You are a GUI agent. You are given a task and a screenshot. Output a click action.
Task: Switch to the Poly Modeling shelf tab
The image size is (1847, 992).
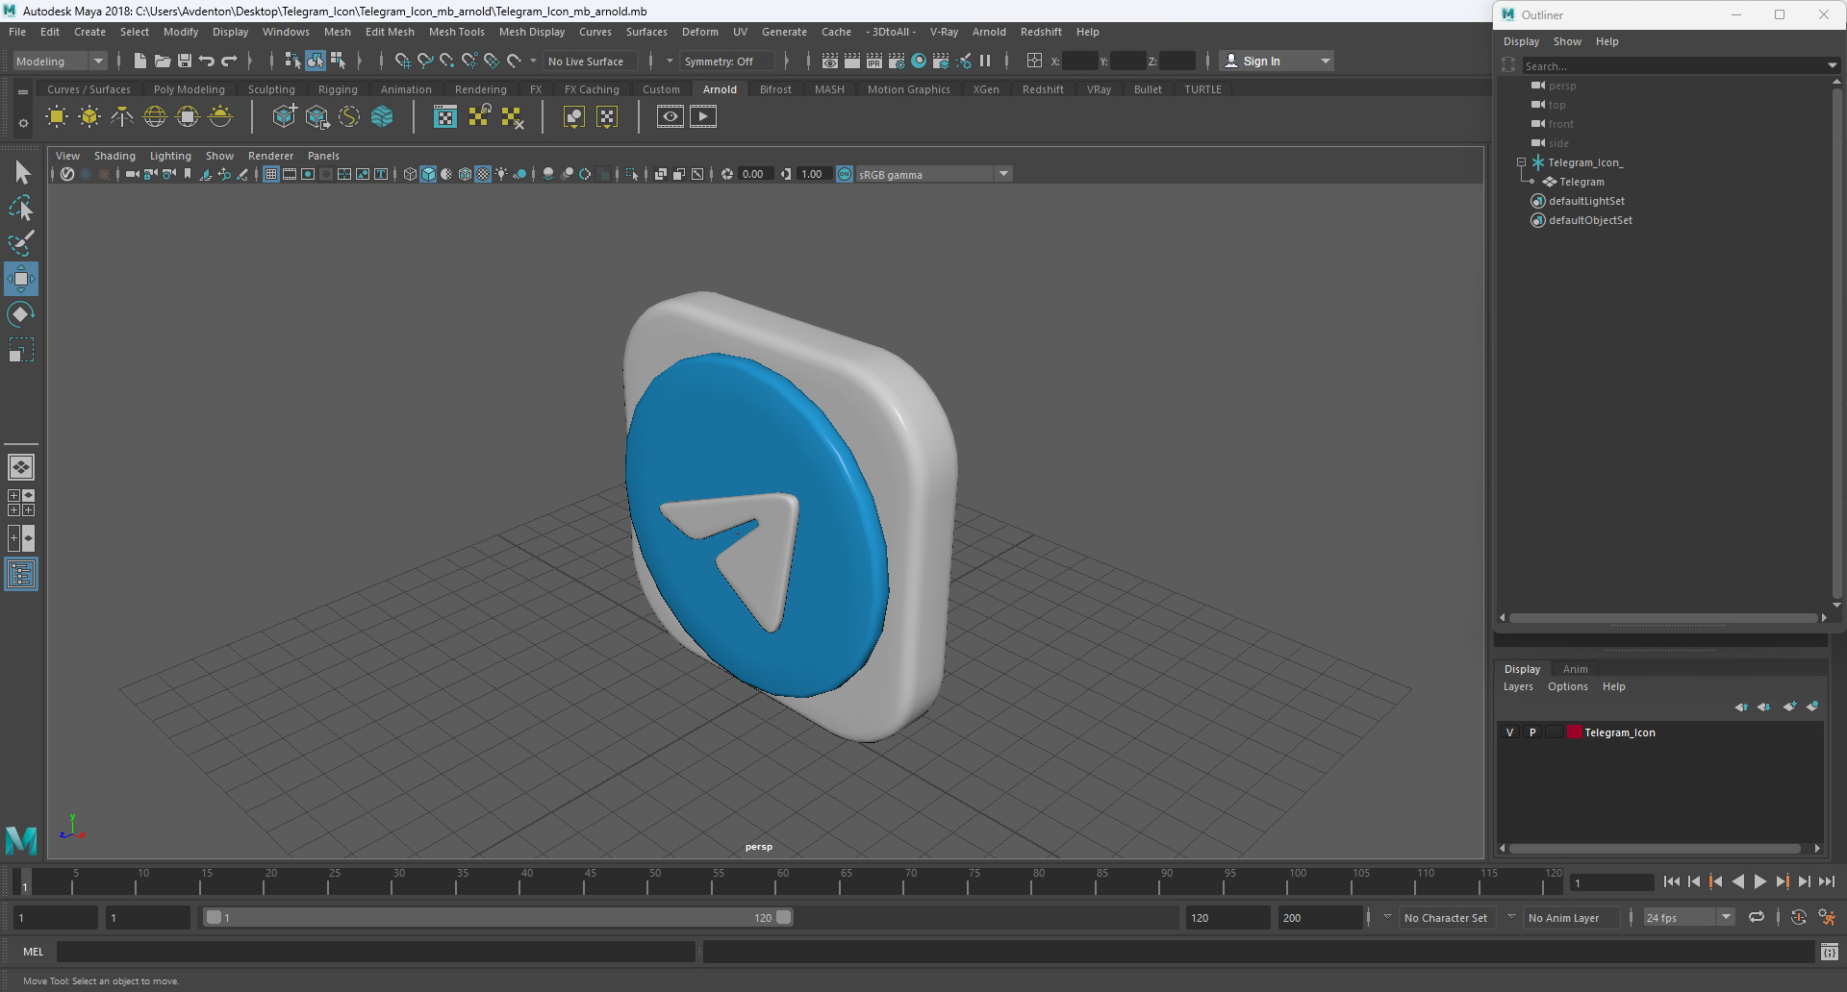tap(189, 89)
